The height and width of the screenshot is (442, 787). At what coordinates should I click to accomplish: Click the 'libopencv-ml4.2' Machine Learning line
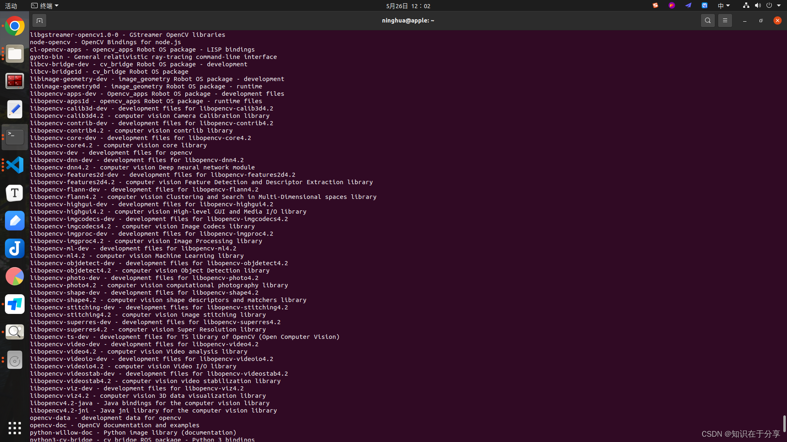136,256
